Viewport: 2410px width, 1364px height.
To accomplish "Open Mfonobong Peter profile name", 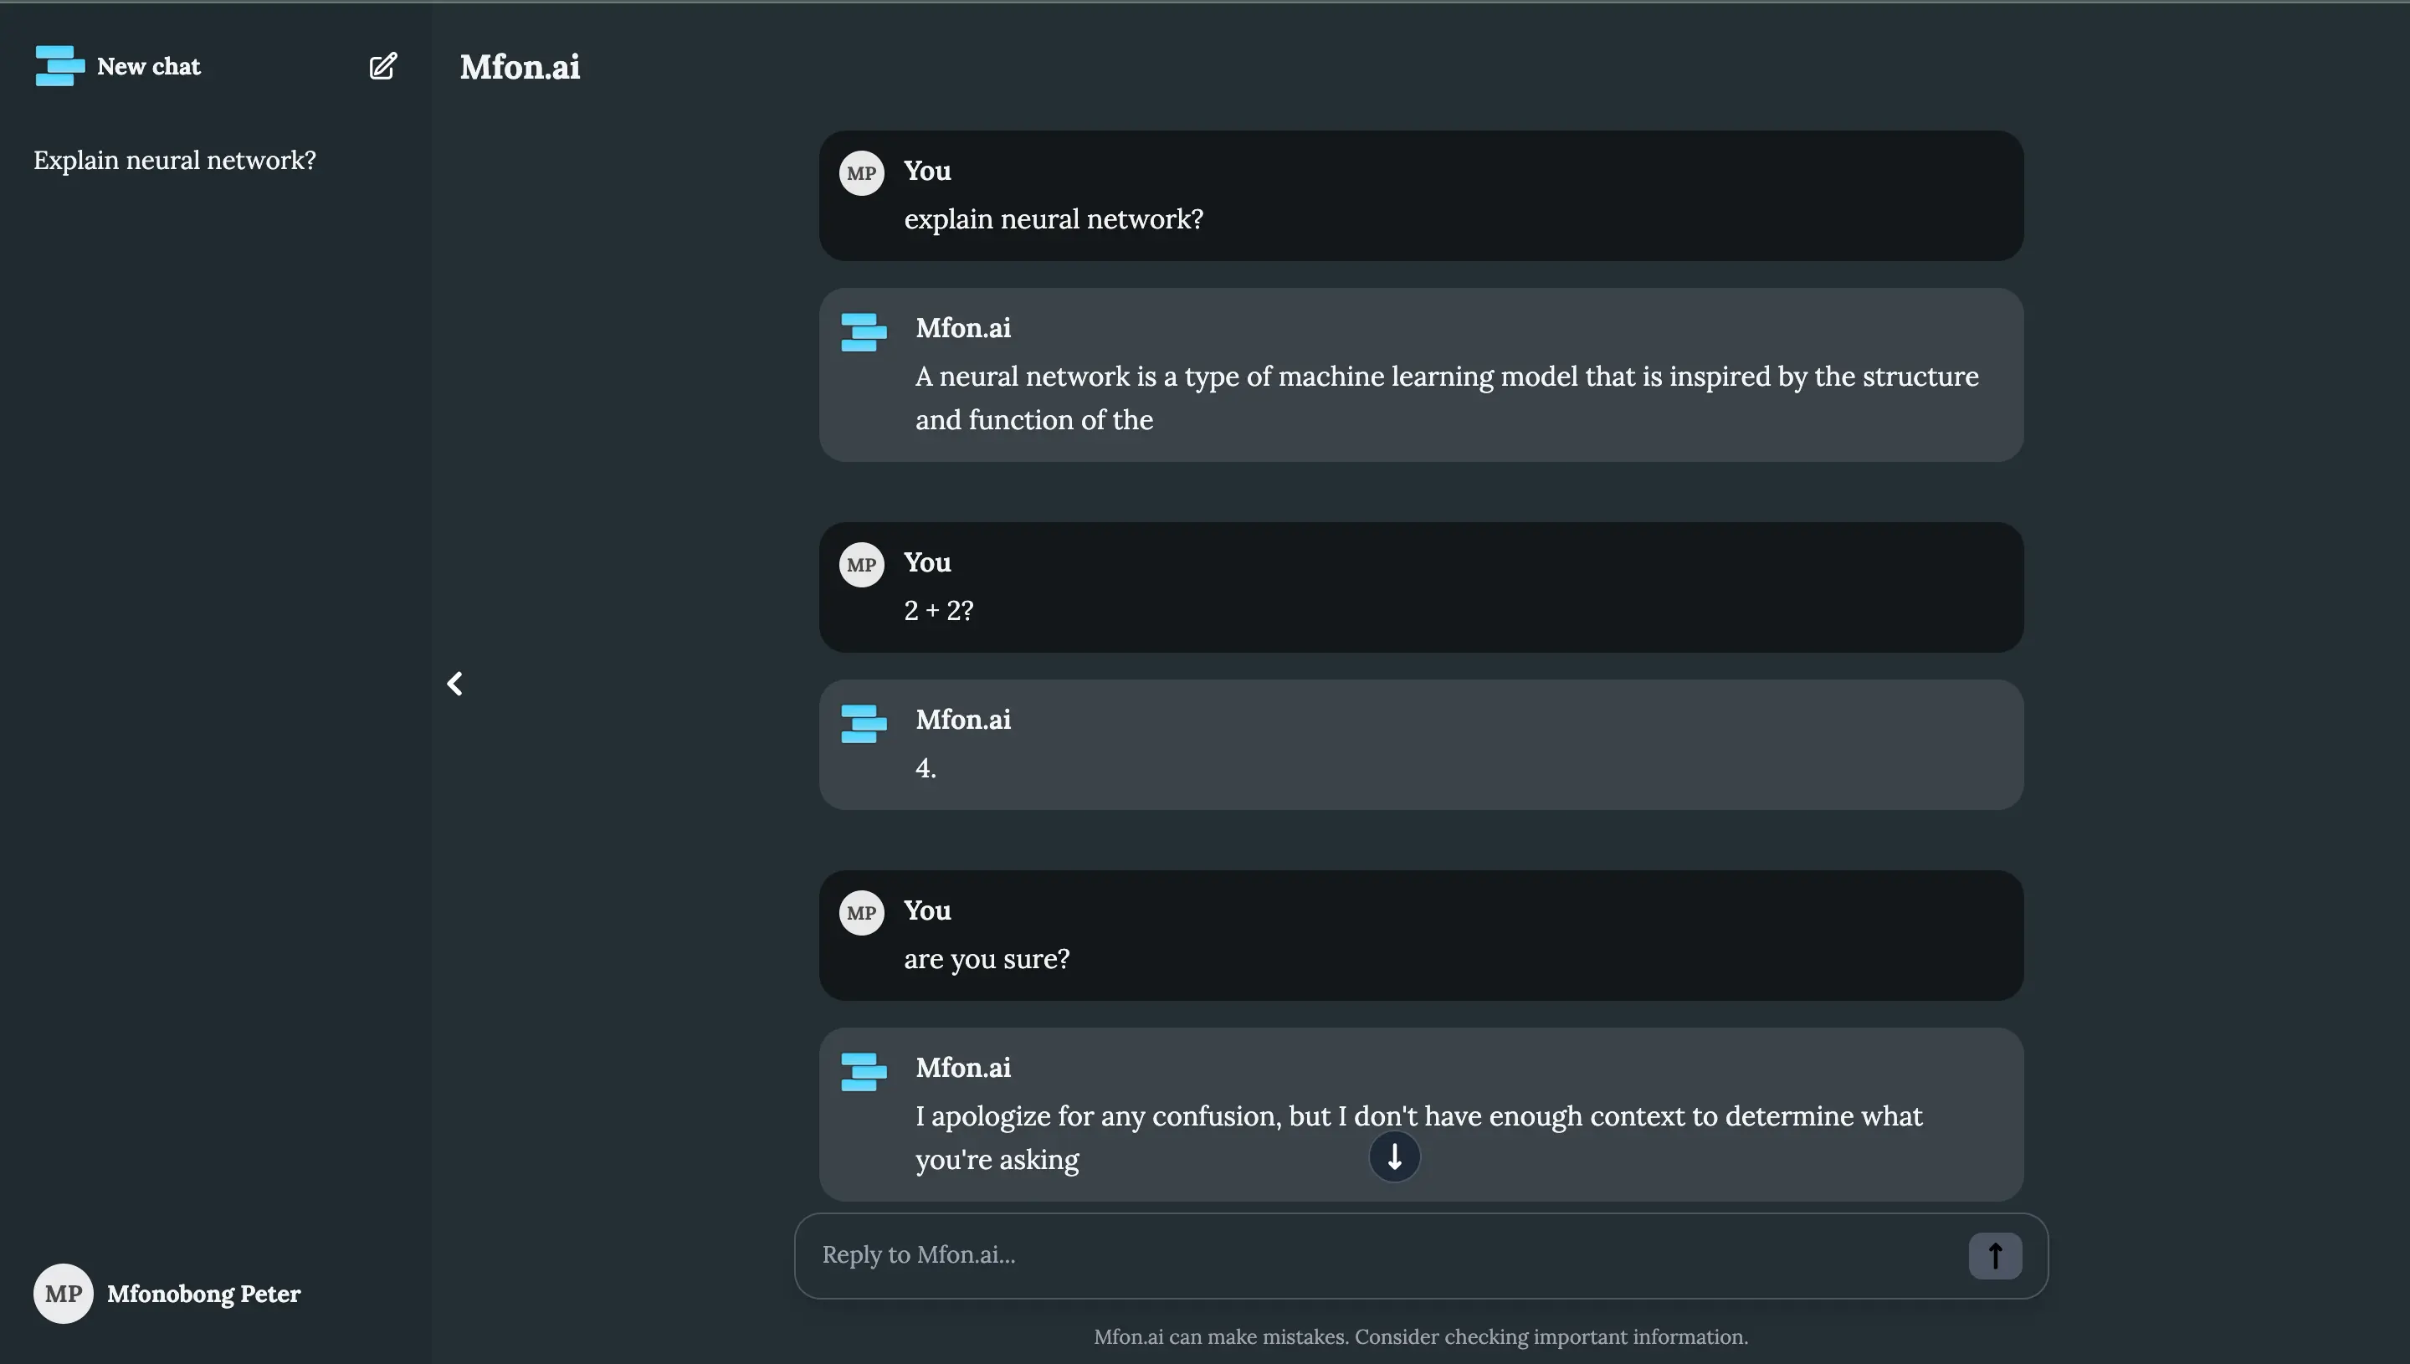I will click(203, 1294).
